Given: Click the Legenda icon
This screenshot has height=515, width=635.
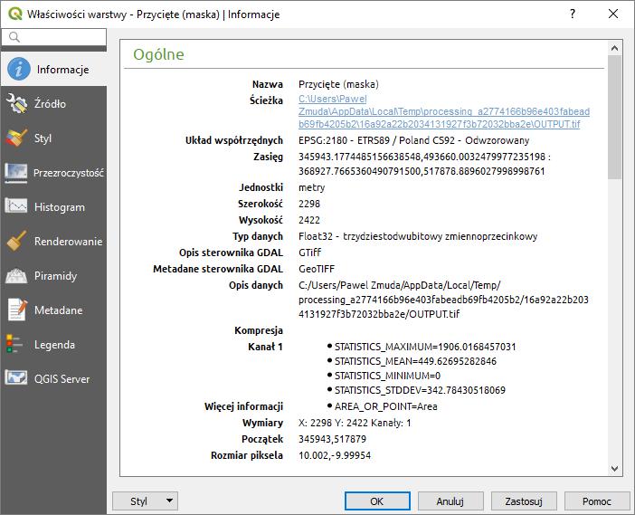Looking at the screenshot, I should pyautogui.click(x=14, y=344).
